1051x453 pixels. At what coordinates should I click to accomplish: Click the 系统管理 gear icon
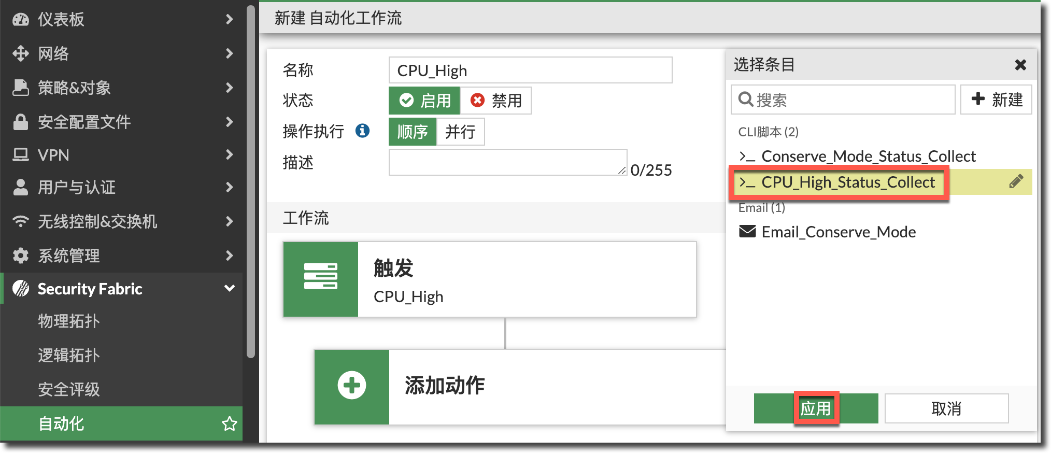[x=21, y=256]
